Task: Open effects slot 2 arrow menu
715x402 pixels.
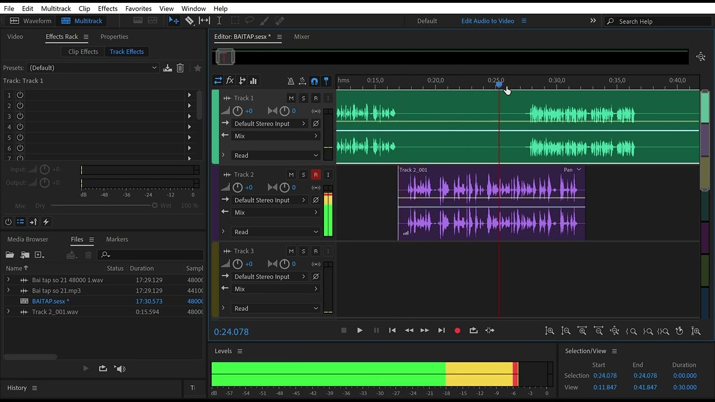Action: (x=189, y=106)
